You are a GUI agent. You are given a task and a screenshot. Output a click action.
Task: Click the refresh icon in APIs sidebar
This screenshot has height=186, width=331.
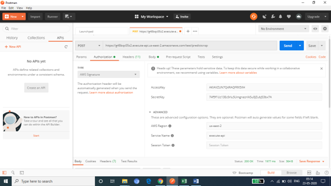coord(66,47)
